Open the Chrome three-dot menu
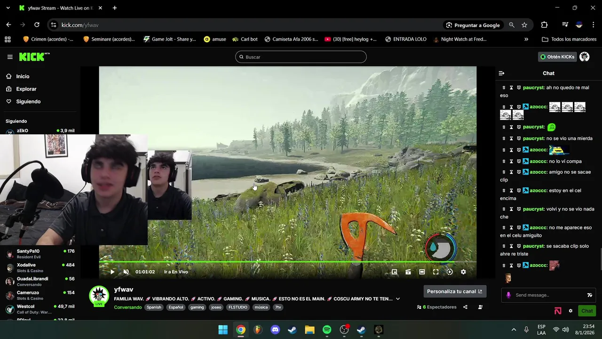602x339 pixels. pos(593,25)
